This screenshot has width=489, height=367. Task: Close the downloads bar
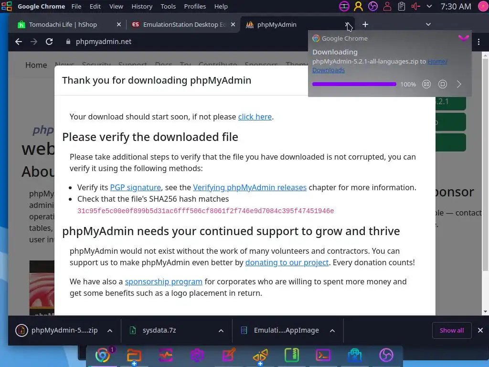point(480,330)
